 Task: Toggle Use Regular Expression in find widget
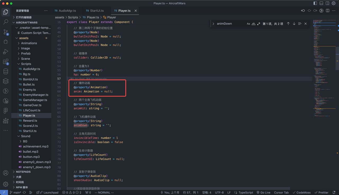pos(259,24)
